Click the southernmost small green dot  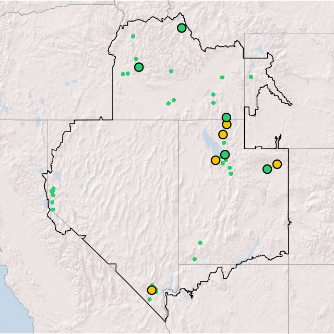pos(149,300)
